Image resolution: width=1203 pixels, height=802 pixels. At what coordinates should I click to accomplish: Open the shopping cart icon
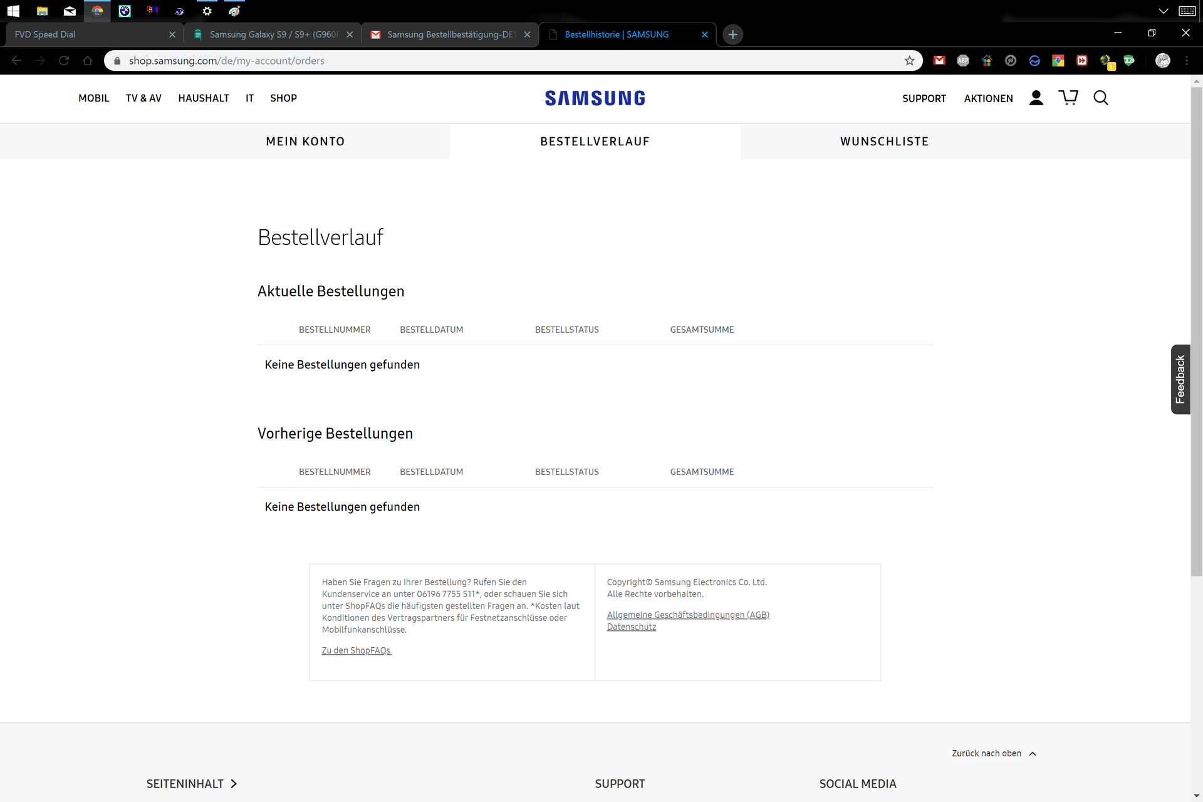pyautogui.click(x=1068, y=98)
